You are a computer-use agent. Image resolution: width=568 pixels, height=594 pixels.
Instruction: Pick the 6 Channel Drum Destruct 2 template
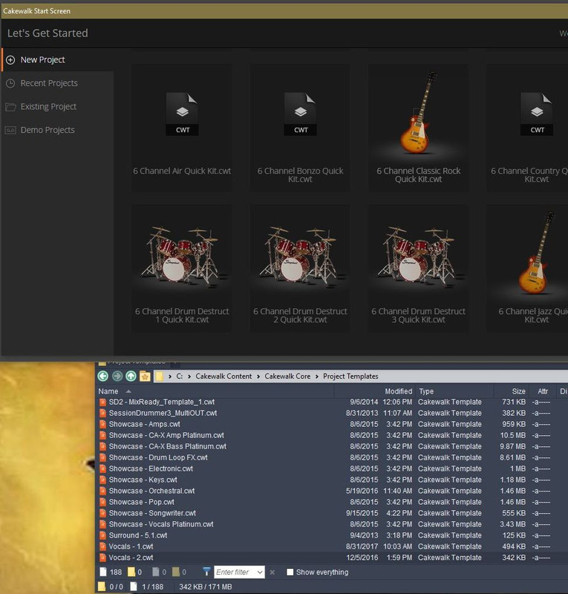(300, 269)
